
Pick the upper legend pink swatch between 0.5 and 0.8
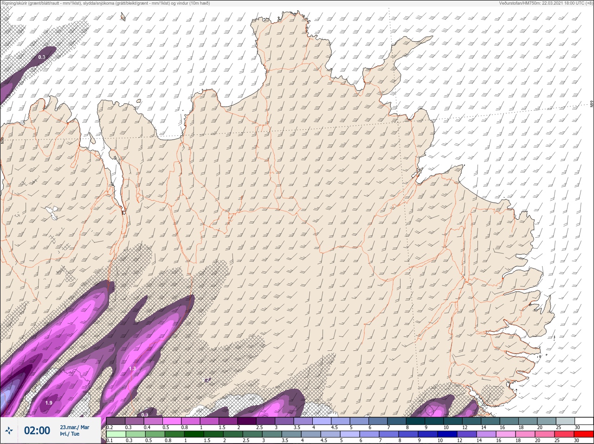click(172, 421)
